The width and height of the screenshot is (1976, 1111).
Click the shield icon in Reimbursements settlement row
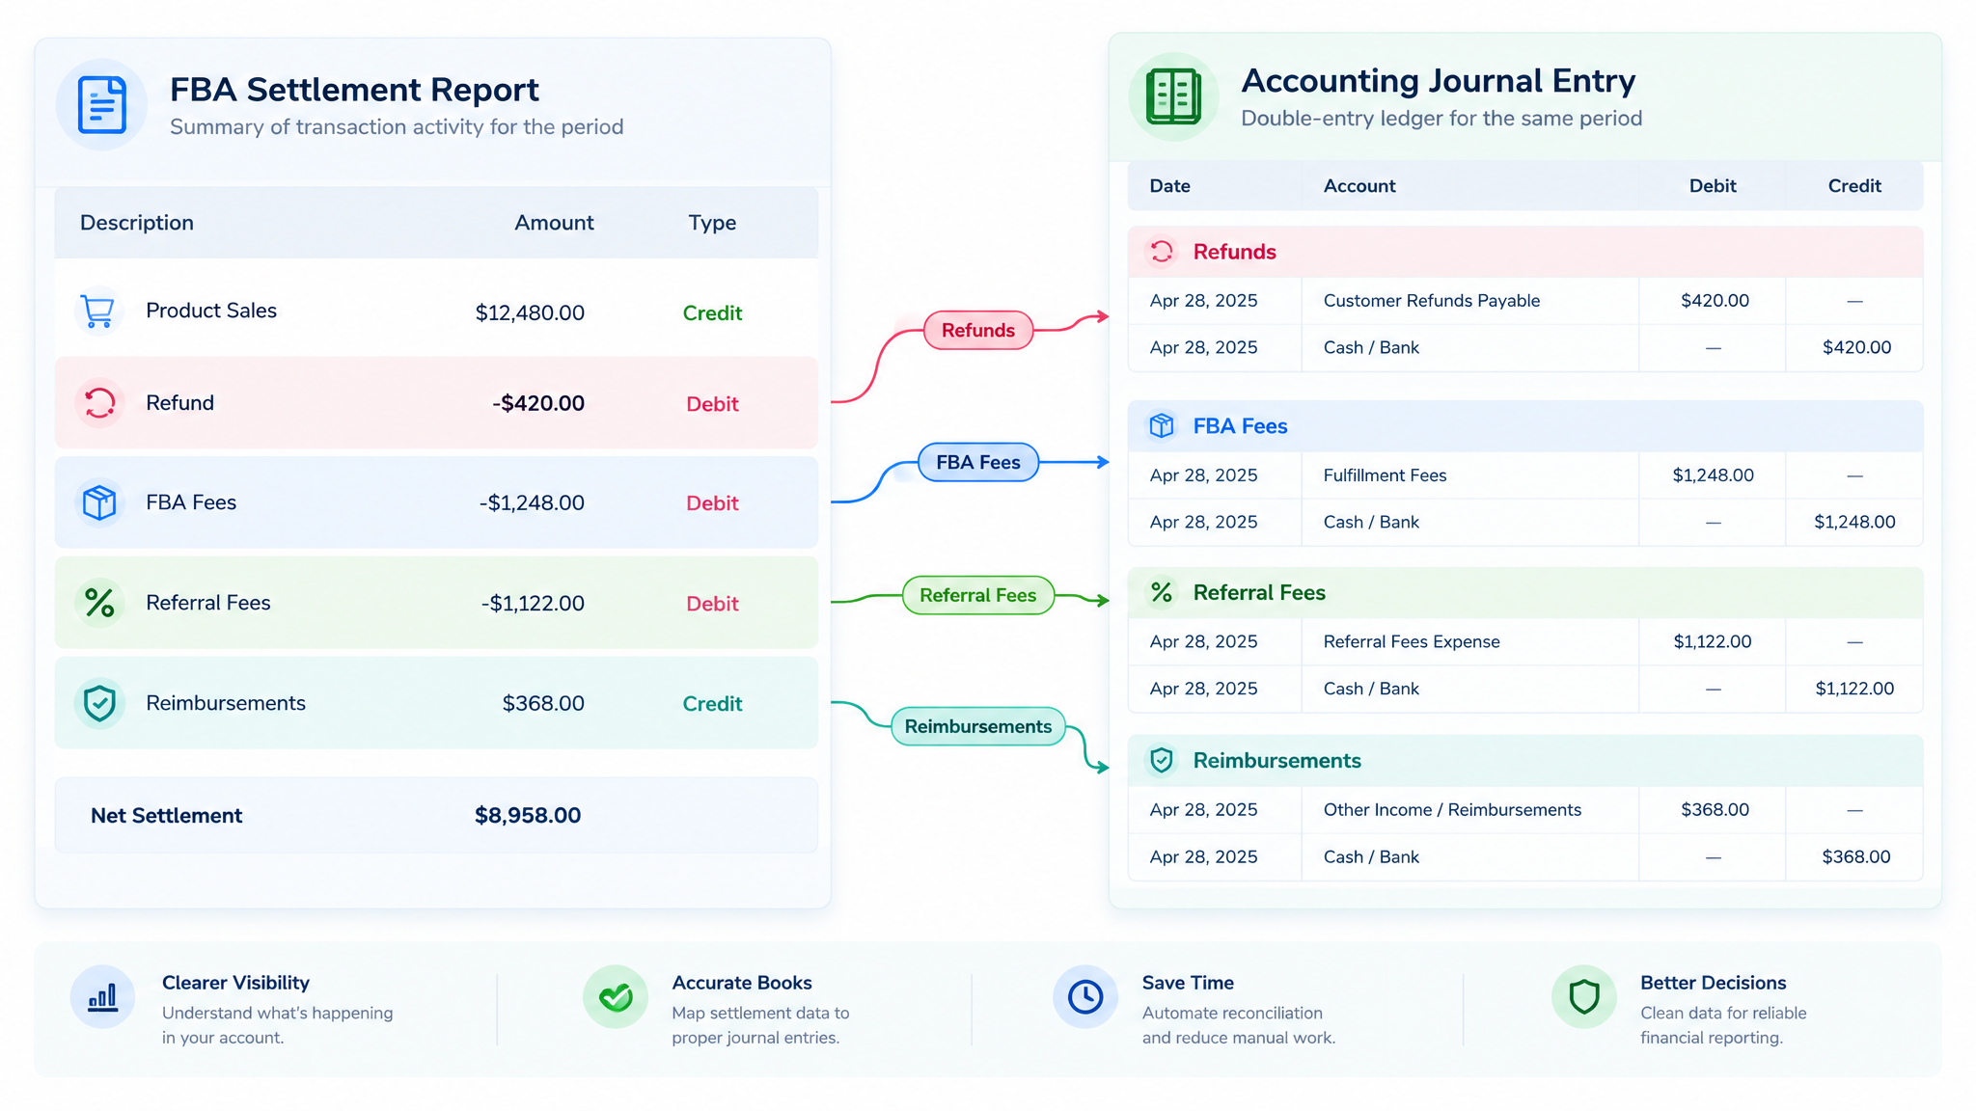pyautogui.click(x=99, y=703)
